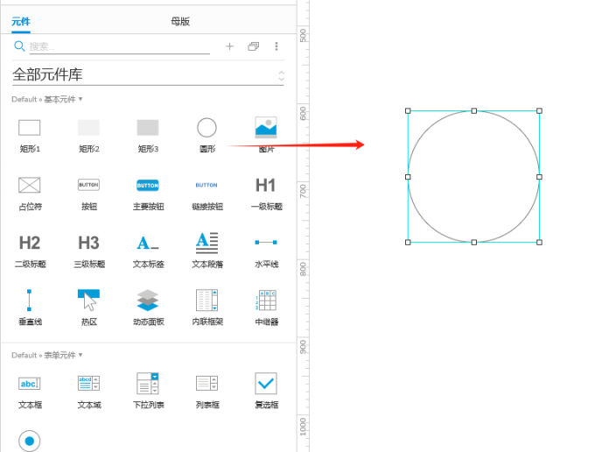Open the 全部元件库 library dropdown
Viewport: 595px width, 452px height.
tap(148, 74)
